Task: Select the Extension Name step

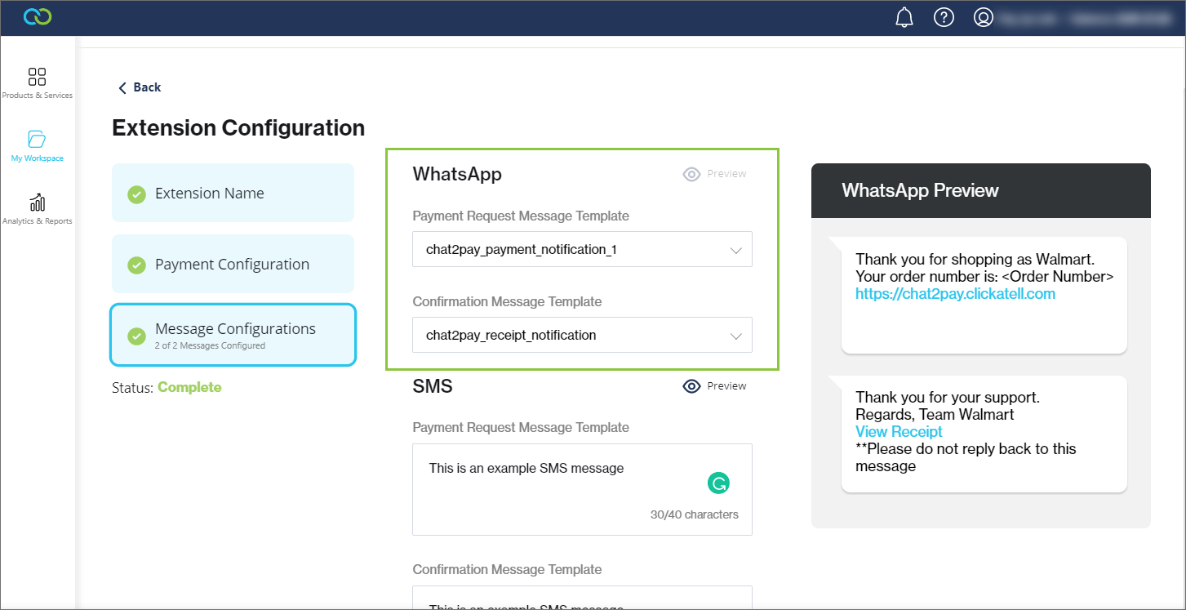Action: 233,194
